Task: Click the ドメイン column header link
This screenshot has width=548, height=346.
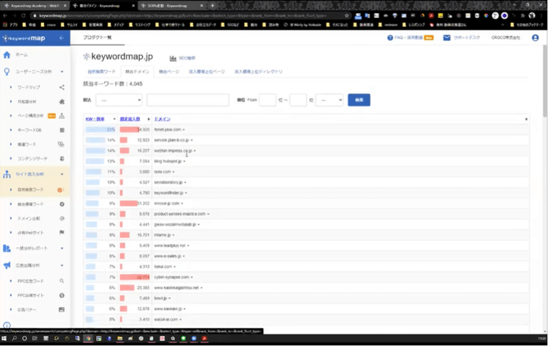Action: (162, 119)
